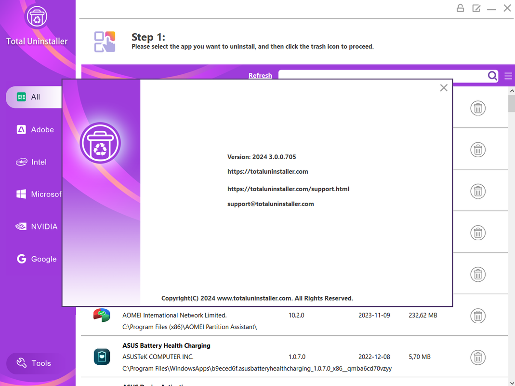Image resolution: width=515 pixels, height=386 pixels.
Task: Open the totaluninstaller.com homepage link
Action: click(x=268, y=171)
